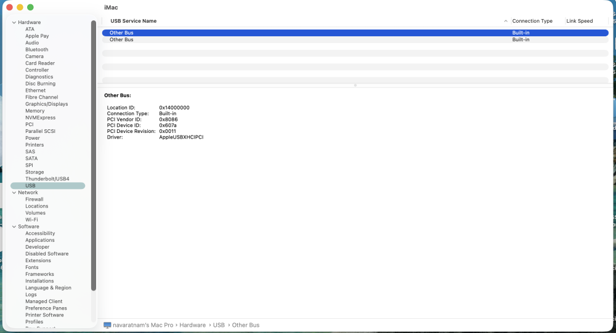Select Camera in the sidebar
This screenshot has width=616, height=333.
click(34, 56)
